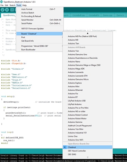
Task: Select Fix Encoding & Reload
Action: point(40,16)
